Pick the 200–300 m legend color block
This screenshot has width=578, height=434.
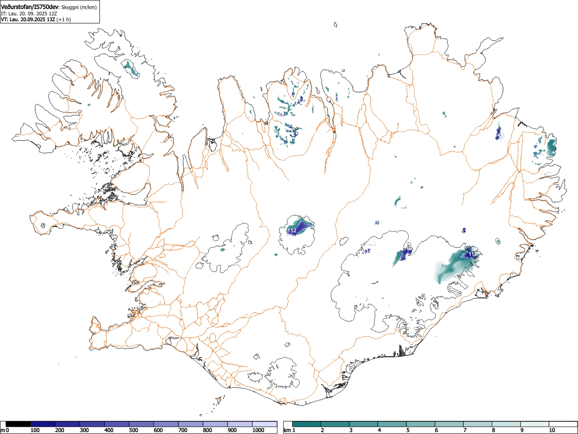[x=68, y=424]
